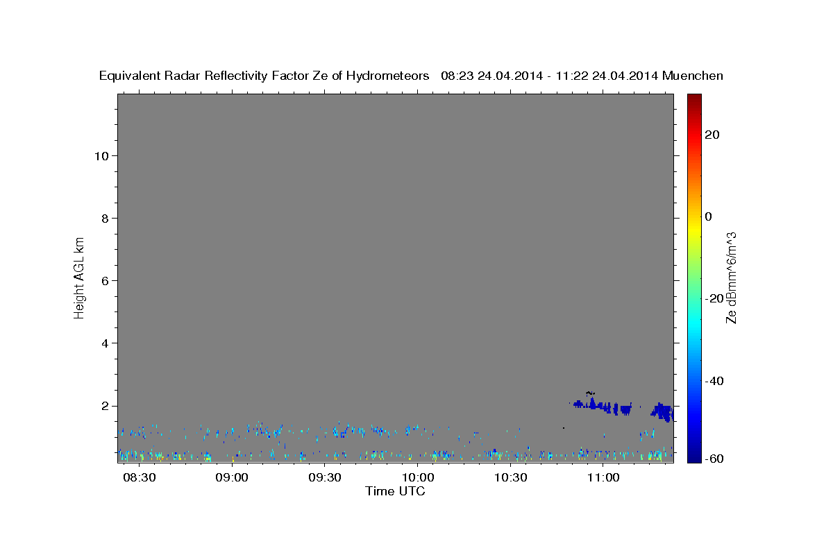This screenshot has width=833, height=555.
Task: Click the 09:30 time tick label
Action: click(x=325, y=478)
